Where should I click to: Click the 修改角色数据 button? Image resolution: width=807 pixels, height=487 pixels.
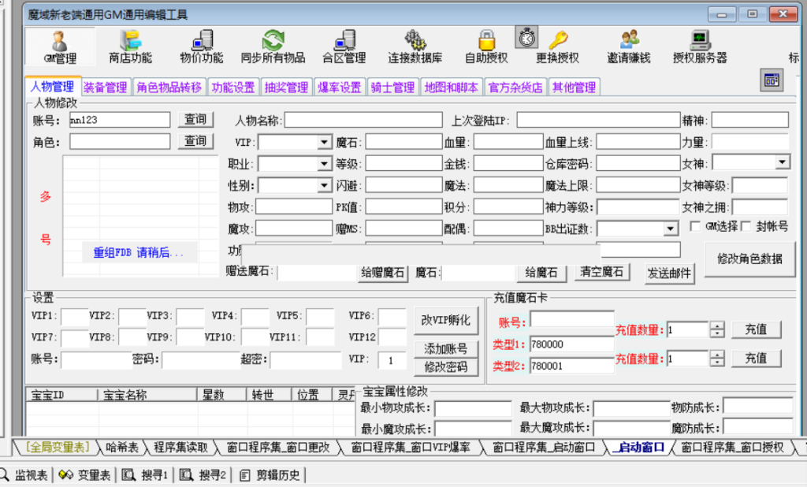coord(749,259)
